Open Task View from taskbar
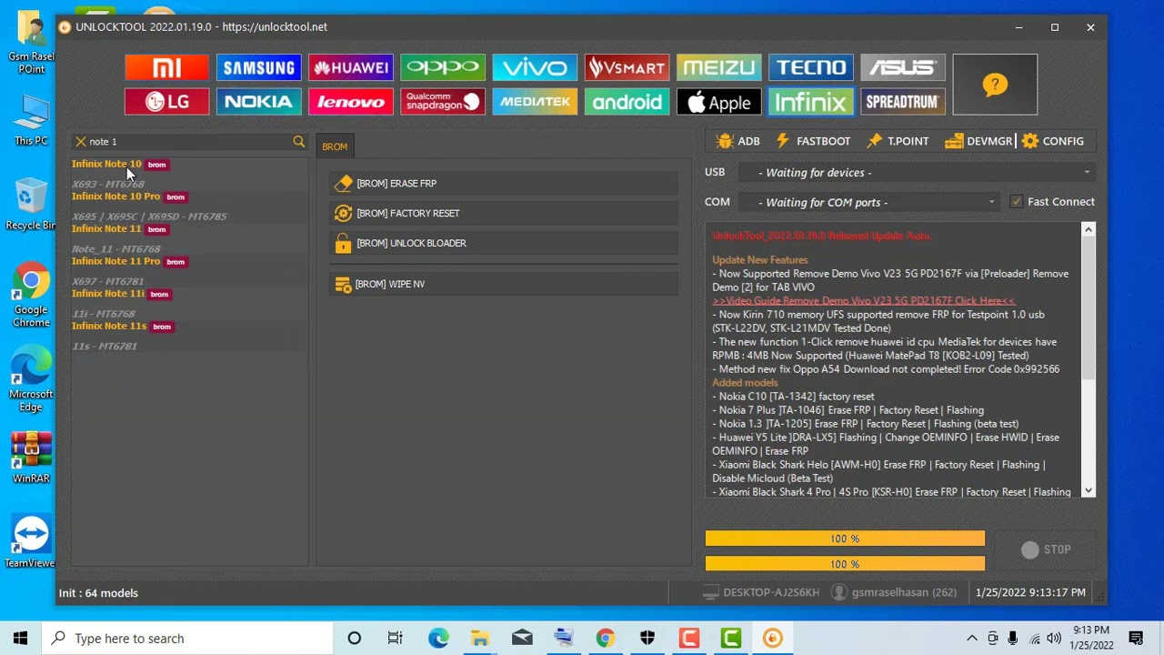Viewport: 1164px width, 655px height. coord(396,639)
